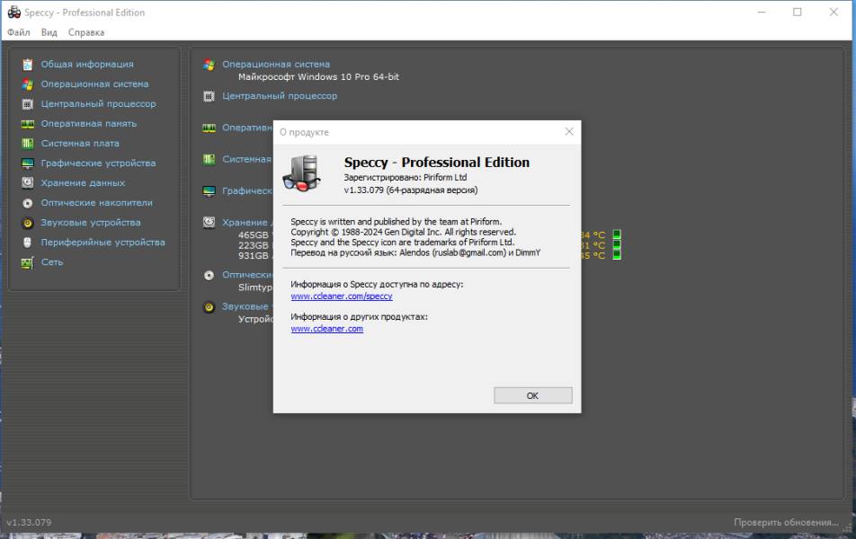This screenshot has width=856, height=539.
Task: Select Операционная система in the sidebar
Action: (94, 84)
